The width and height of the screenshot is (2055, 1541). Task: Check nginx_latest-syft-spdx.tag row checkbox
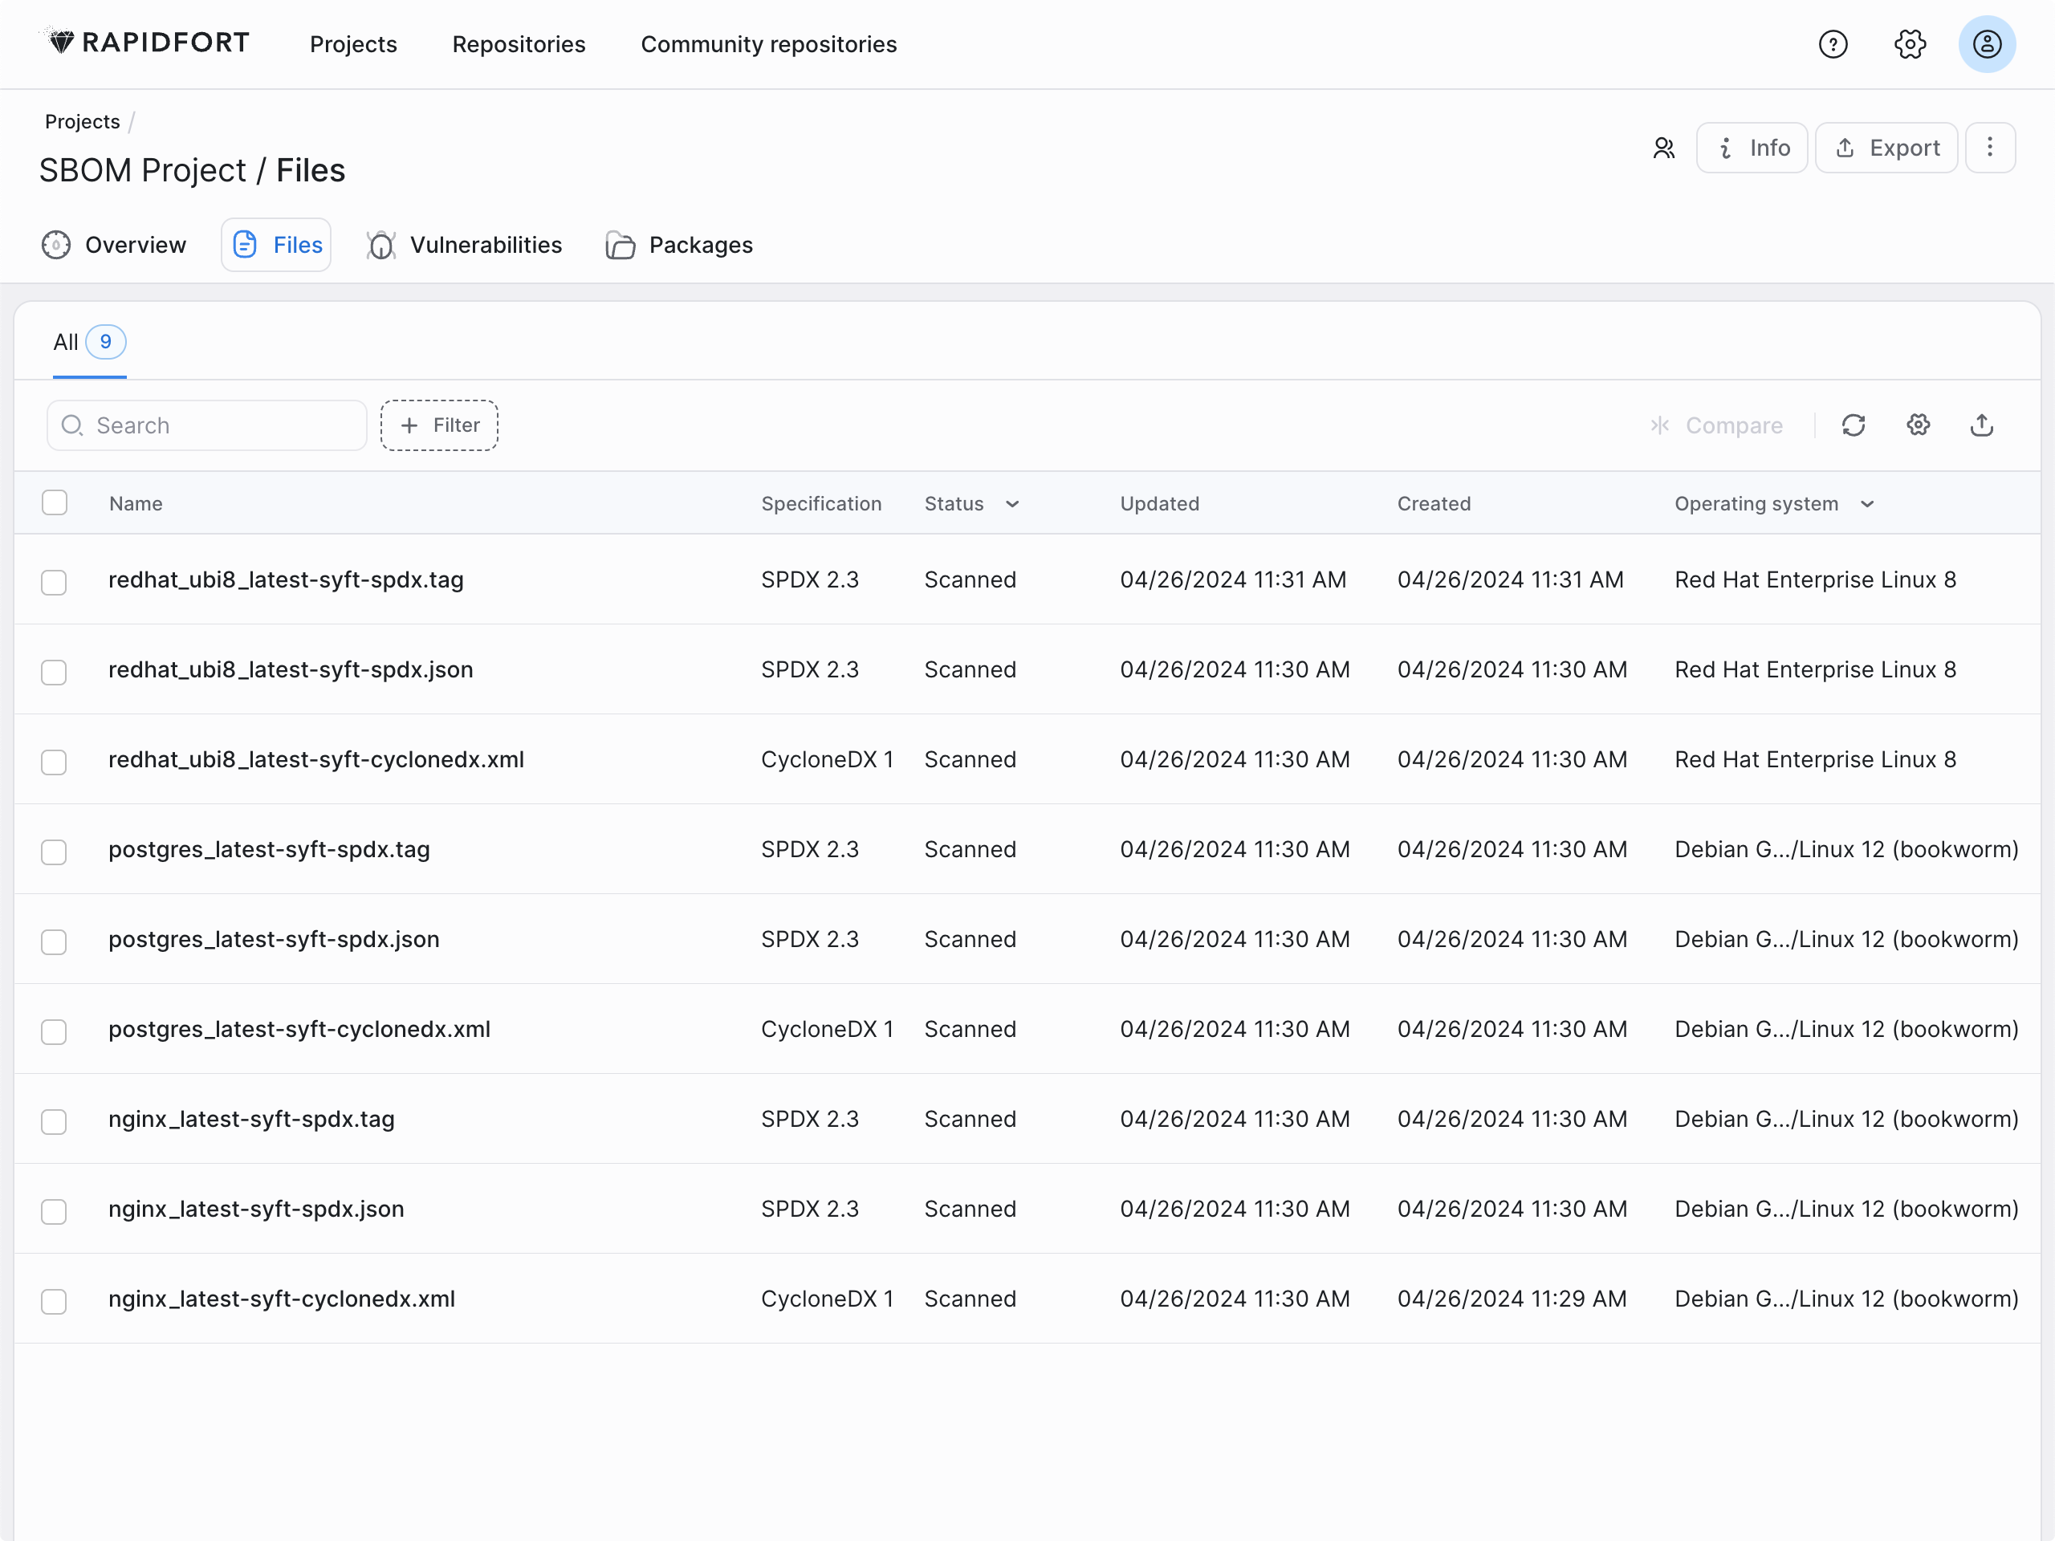54,1121
